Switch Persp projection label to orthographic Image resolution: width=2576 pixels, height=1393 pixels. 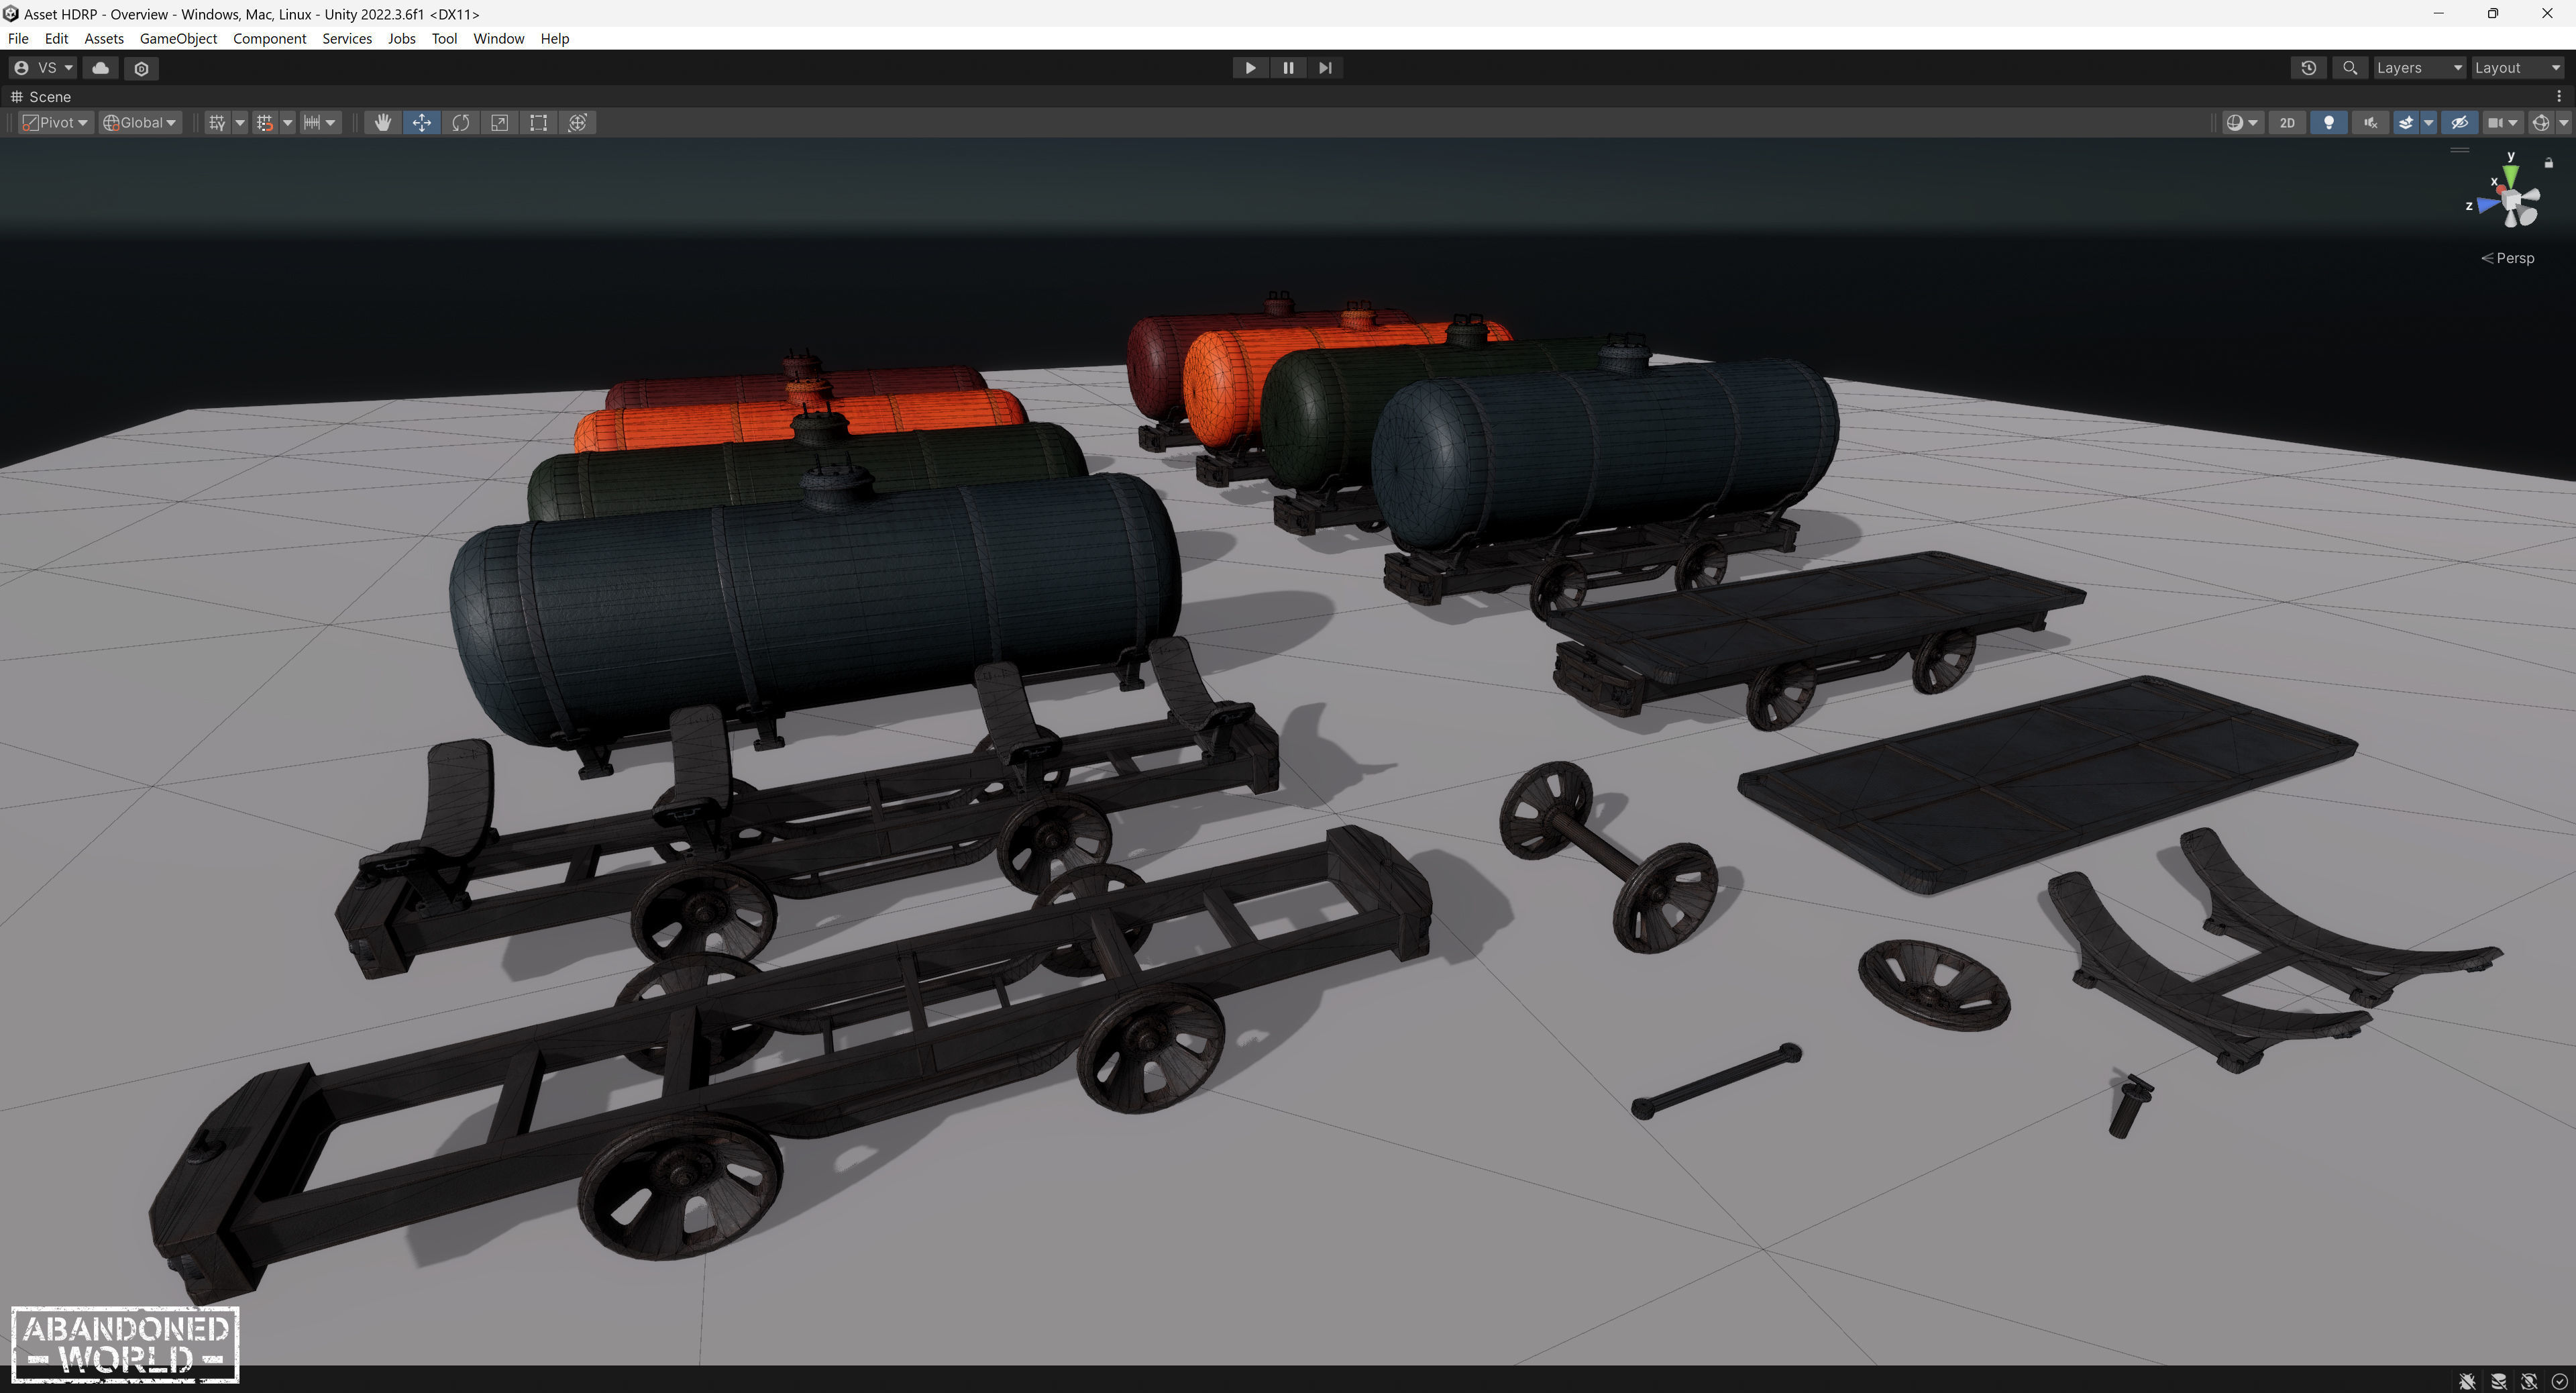[2508, 258]
